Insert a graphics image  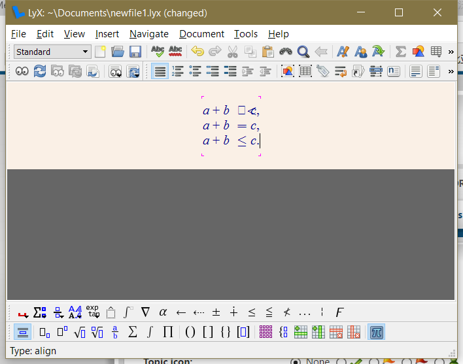pos(419,52)
